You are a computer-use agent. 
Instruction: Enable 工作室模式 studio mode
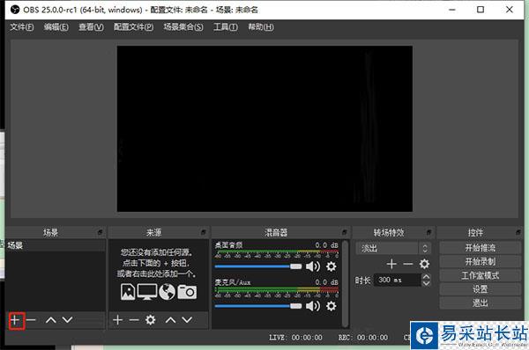481,275
